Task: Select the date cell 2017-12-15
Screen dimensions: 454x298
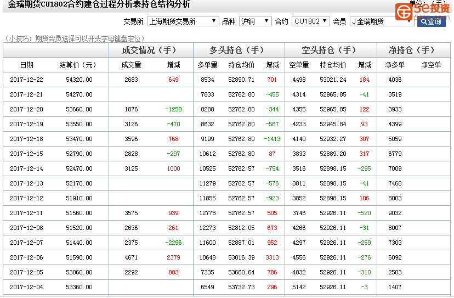Action: tap(26, 154)
